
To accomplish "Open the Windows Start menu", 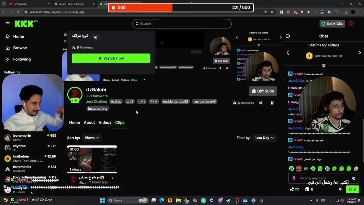I will point(102,200).
